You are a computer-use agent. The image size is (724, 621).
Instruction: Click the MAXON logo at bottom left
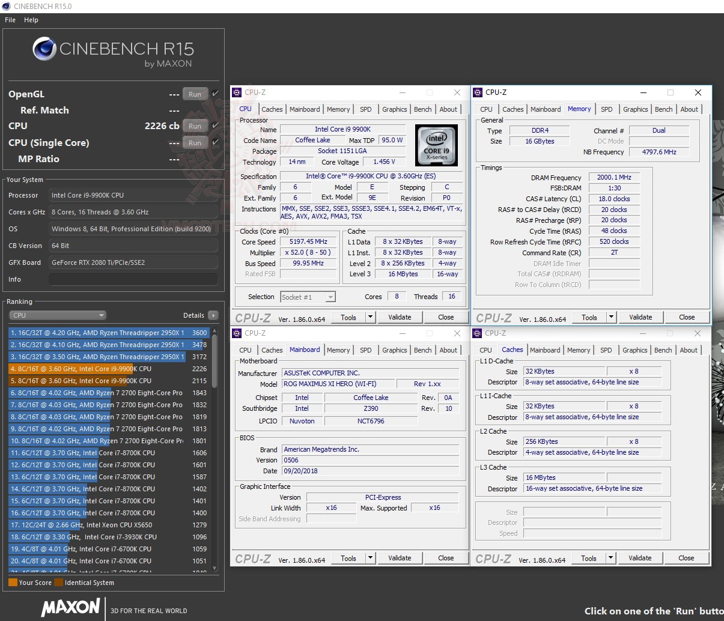(x=70, y=608)
